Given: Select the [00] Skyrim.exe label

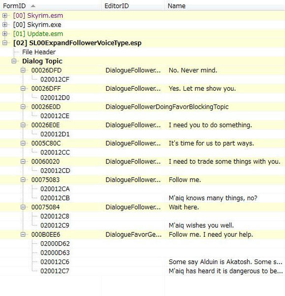Looking at the screenshot, I should click(37, 25).
